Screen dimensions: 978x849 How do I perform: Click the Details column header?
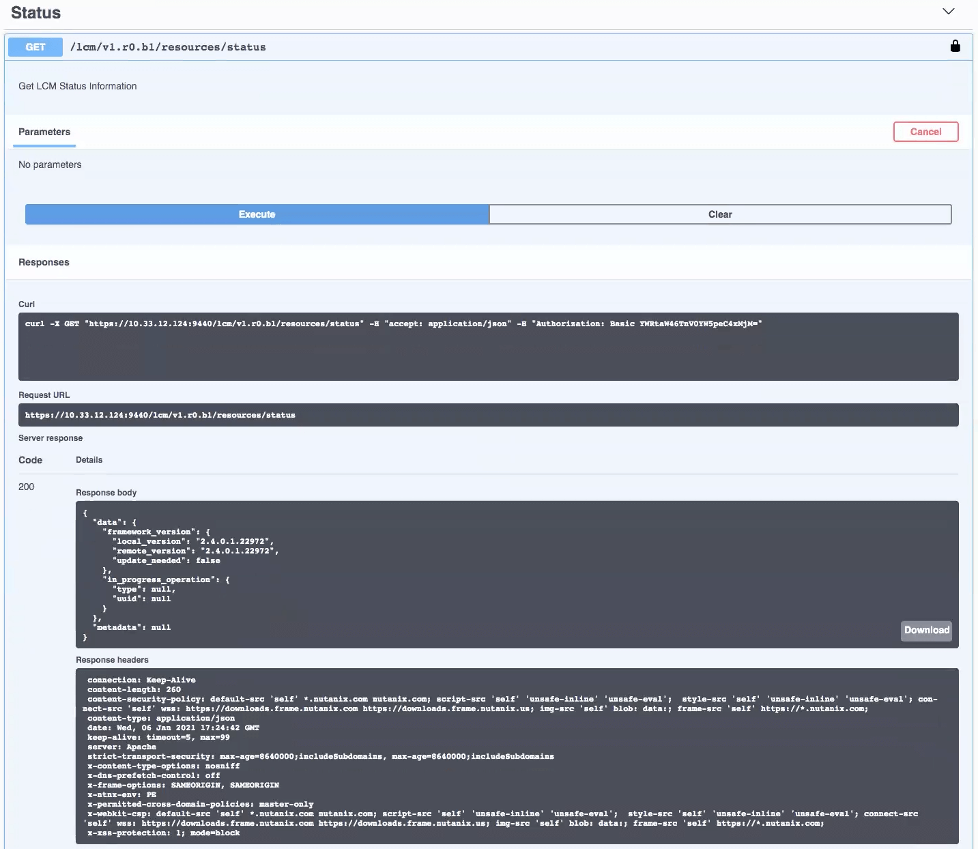89,460
